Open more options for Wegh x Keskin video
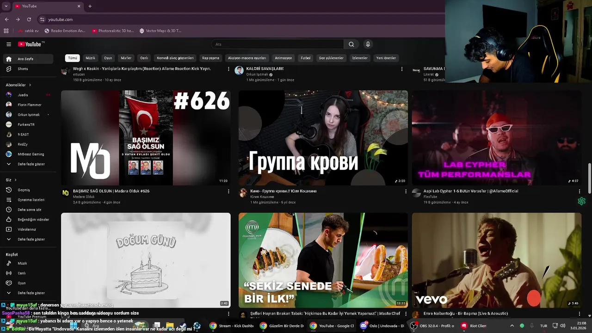Screen dimensions: 592x333 tap(228, 69)
